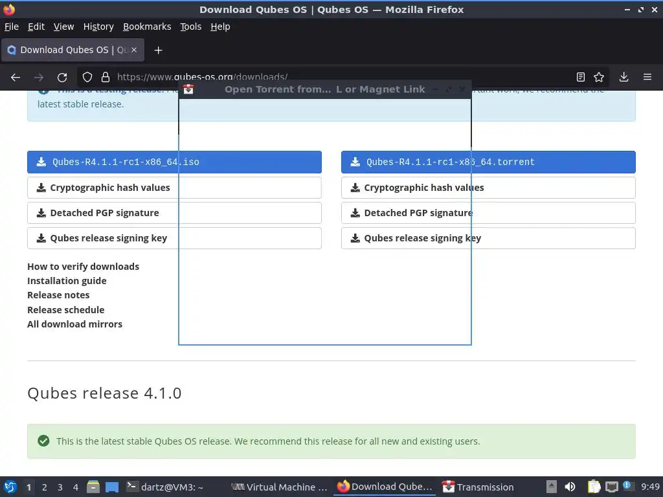
Task: Open the Release notes link
Action: [x=58, y=295]
